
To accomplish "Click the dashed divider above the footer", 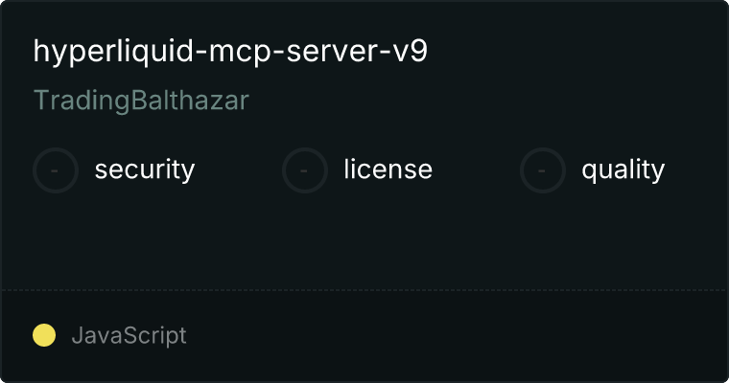I will [364, 290].
